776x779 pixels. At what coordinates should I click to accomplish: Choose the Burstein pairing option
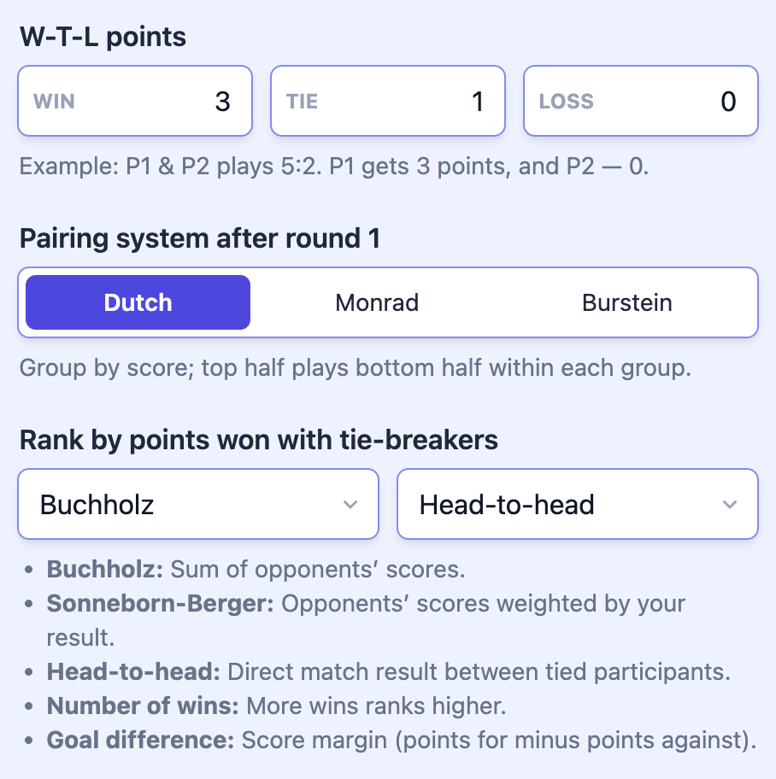[x=627, y=302]
